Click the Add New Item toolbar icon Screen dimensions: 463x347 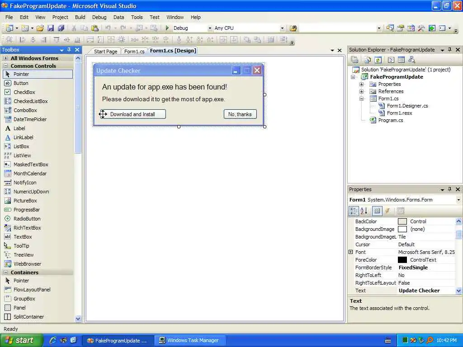pos(25,28)
